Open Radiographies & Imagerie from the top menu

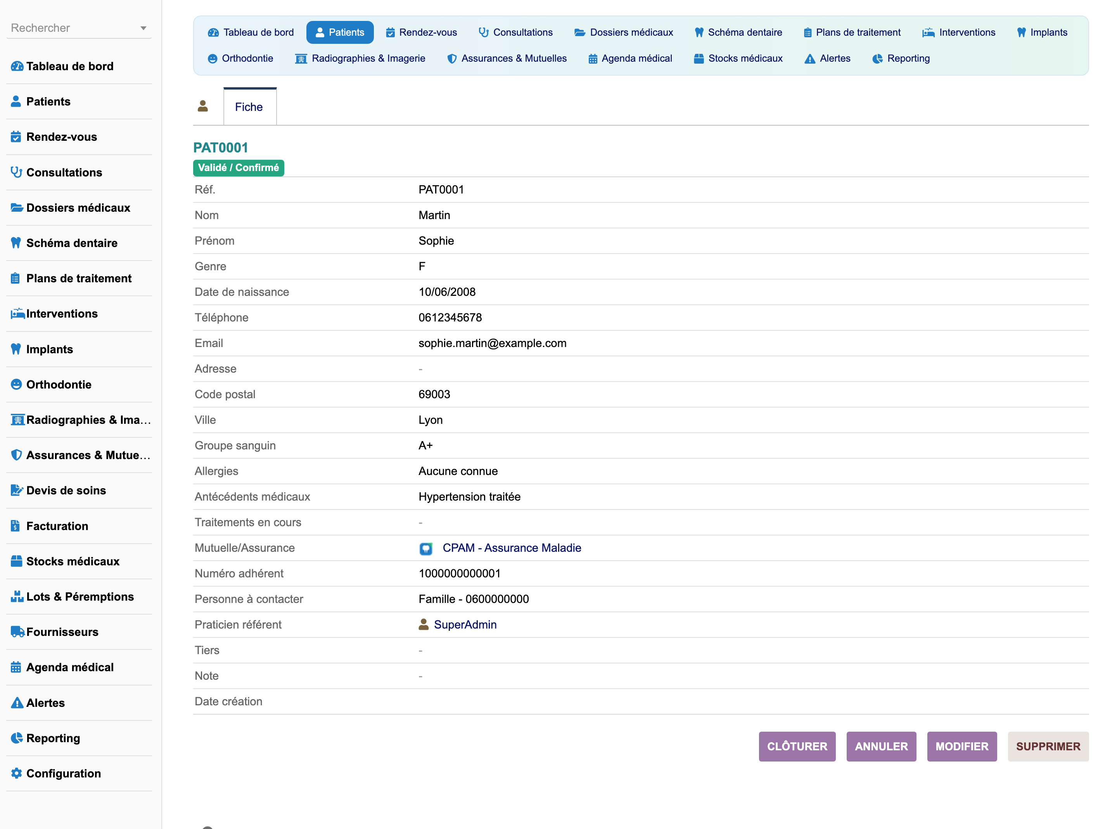point(360,58)
